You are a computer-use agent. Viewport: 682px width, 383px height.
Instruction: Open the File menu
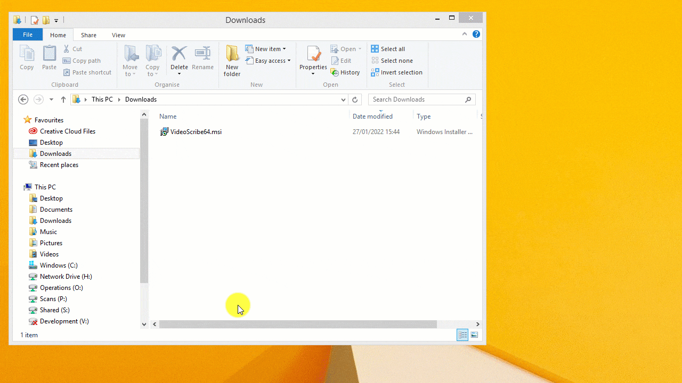pos(27,35)
